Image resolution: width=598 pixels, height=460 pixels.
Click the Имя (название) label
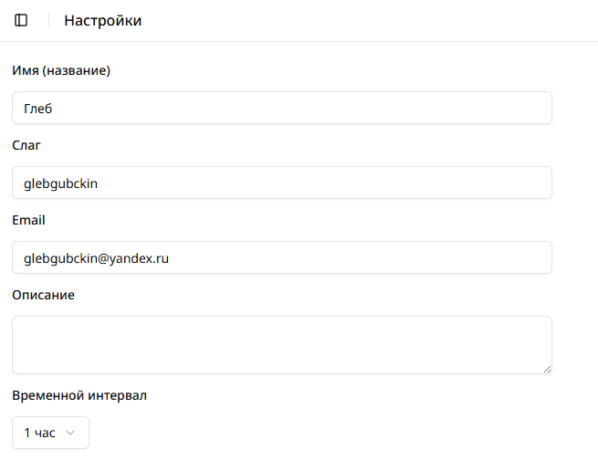(61, 70)
